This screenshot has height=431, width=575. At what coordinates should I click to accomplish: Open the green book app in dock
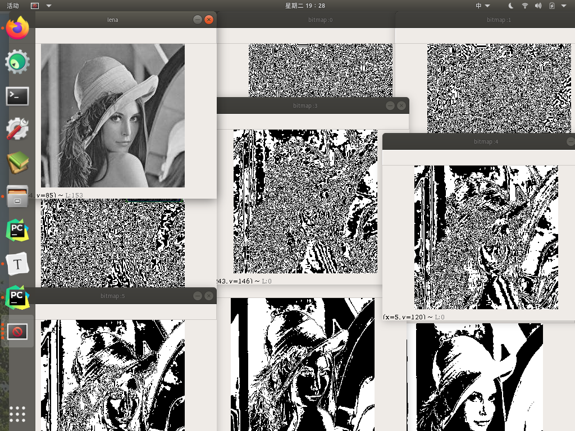(17, 162)
